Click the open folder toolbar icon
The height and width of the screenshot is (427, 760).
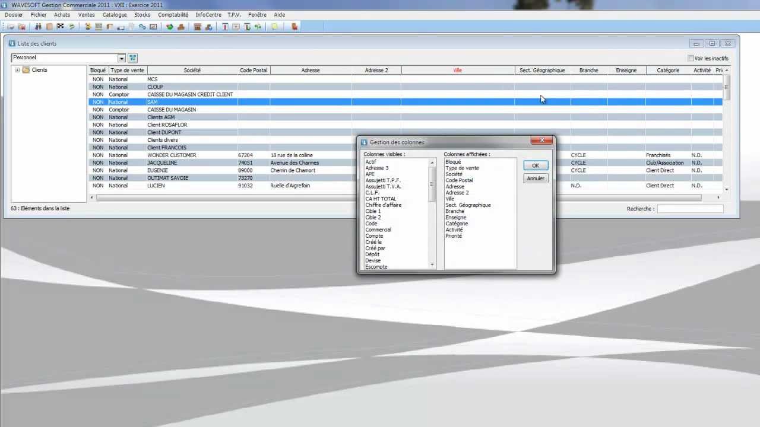click(10, 27)
